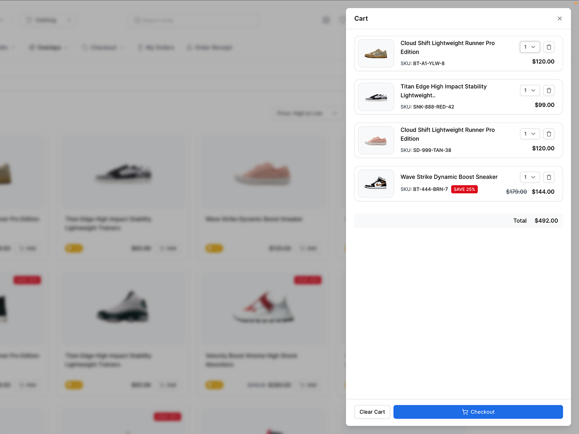The image size is (579, 434).
Task: Select the pink Cloud Shift shoe thumbnail
Action: 376,140
